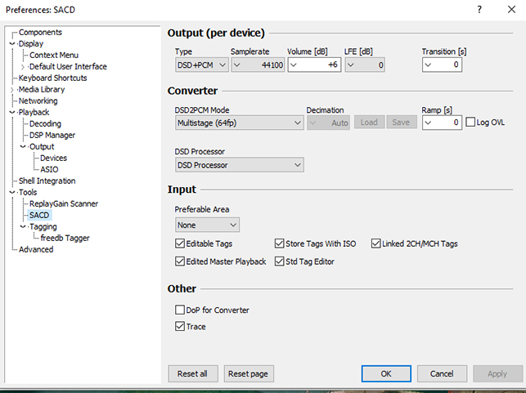Click the Reset page button
Viewport: 526px width, 393px height.
point(249,373)
